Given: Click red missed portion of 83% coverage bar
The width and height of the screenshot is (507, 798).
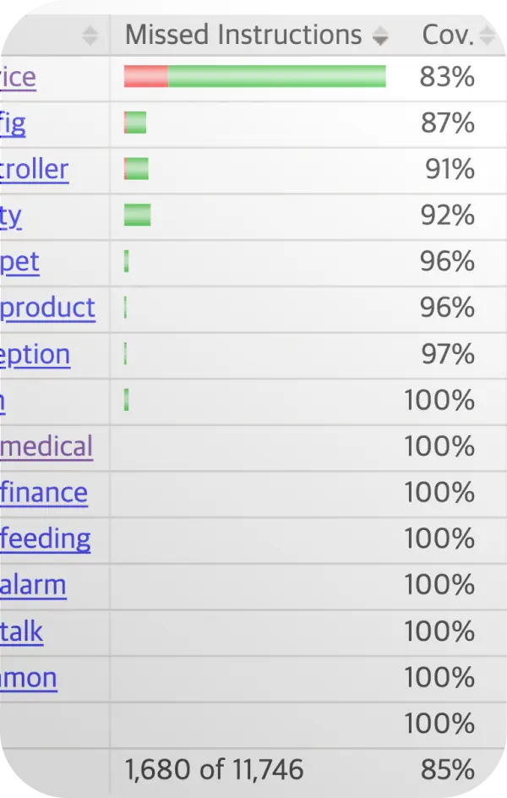Looking at the screenshot, I should [x=146, y=76].
